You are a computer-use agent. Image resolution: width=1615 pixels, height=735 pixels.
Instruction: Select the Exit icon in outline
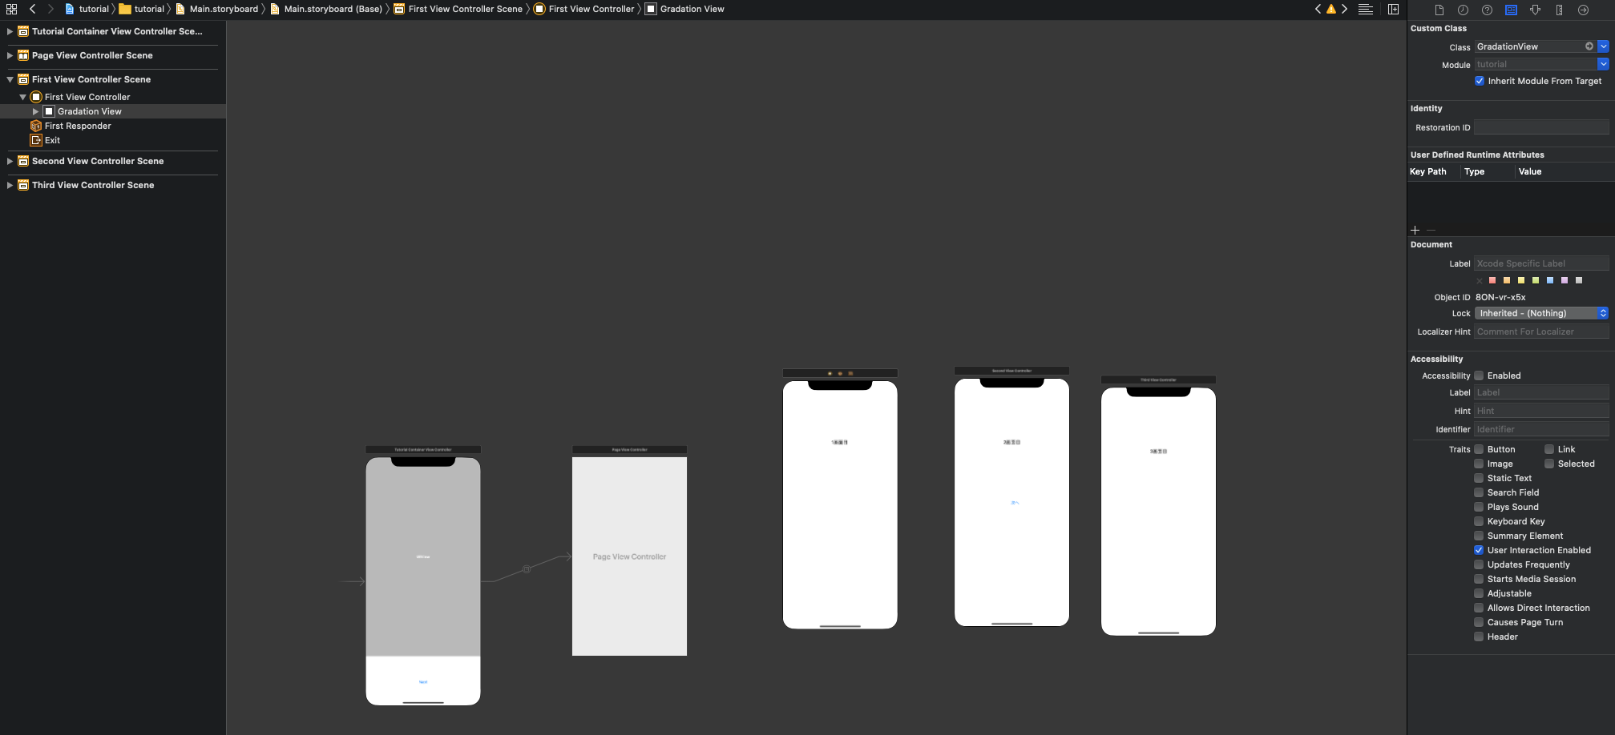36,140
